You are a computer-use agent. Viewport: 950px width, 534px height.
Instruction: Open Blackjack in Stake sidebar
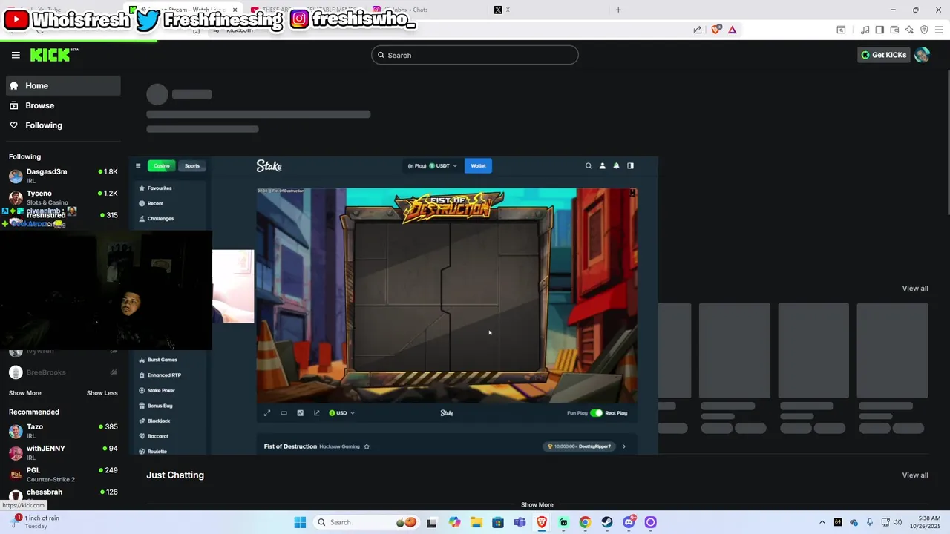coord(159,421)
